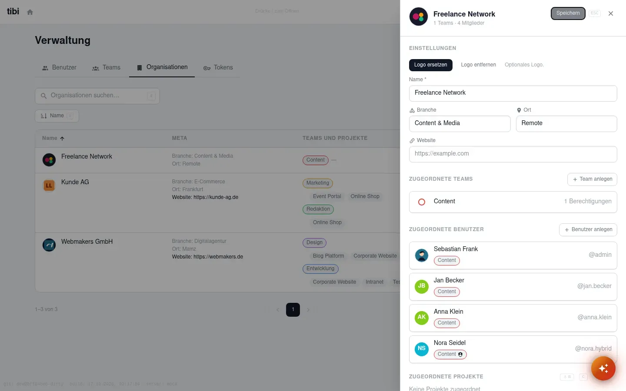Focus the Branche input field

[x=460, y=124]
